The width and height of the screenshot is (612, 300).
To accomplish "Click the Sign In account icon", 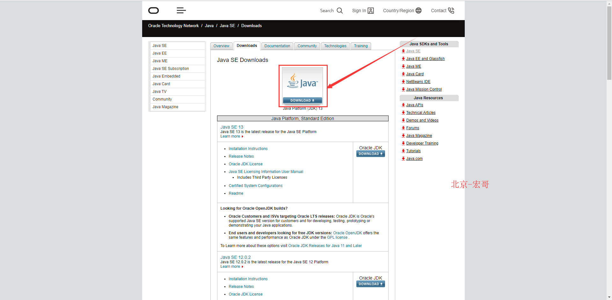I will (371, 11).
